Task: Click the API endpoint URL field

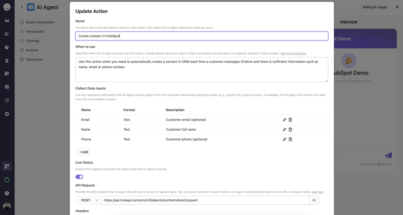Action: tap(205, 200)
